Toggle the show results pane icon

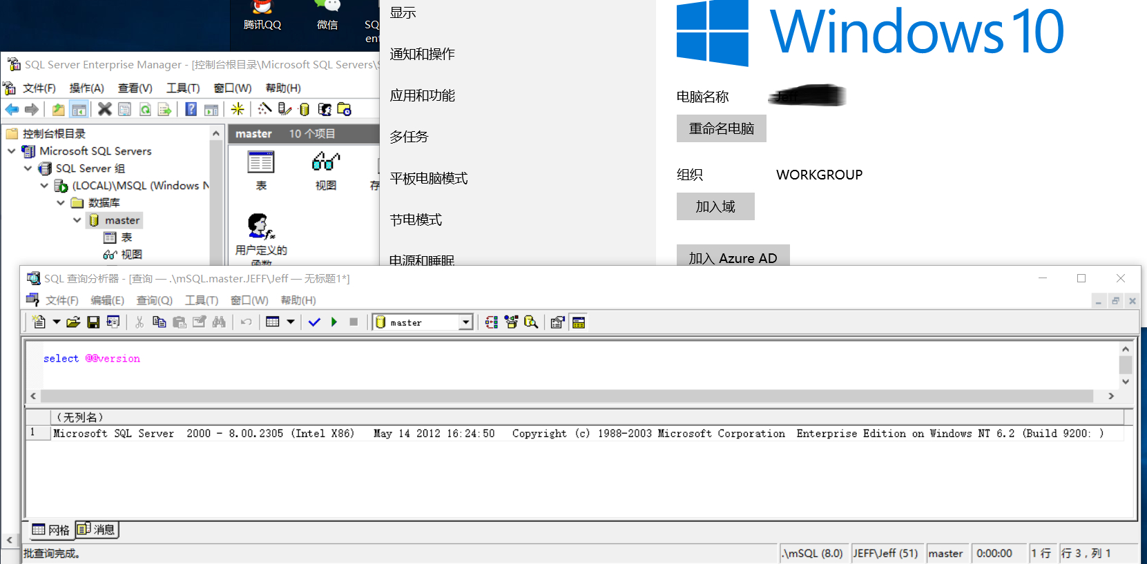(x=579, y=322)
